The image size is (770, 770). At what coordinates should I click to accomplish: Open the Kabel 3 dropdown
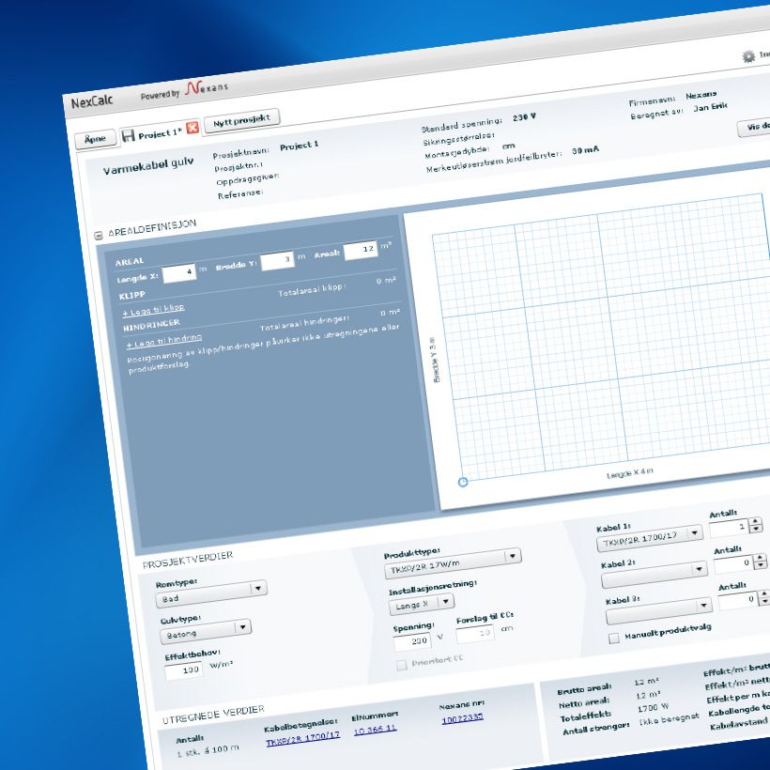658,611
